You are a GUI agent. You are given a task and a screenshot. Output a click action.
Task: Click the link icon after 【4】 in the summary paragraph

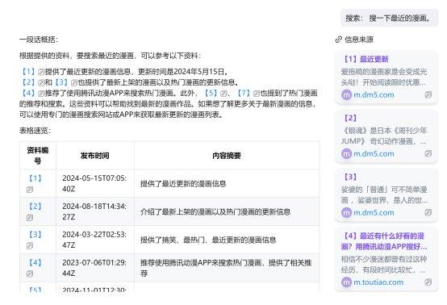tap(41, 94)
